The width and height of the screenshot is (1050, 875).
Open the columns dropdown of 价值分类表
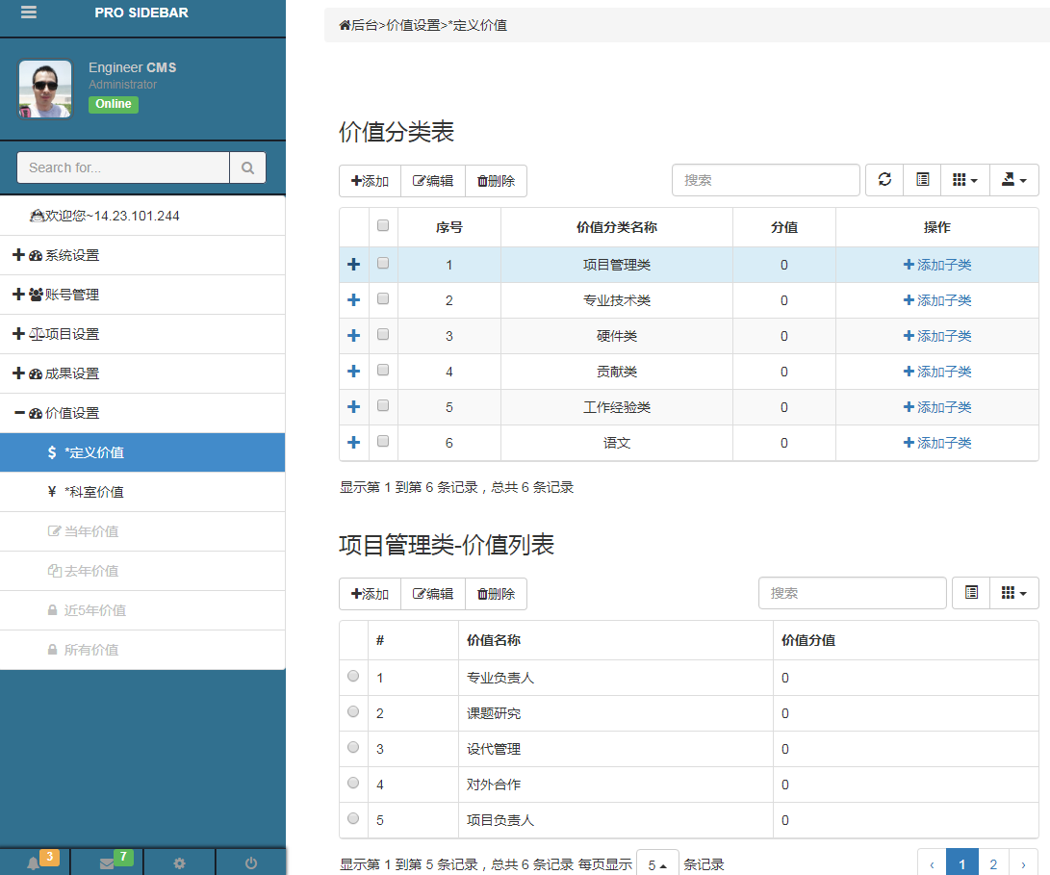click(965, 180)
